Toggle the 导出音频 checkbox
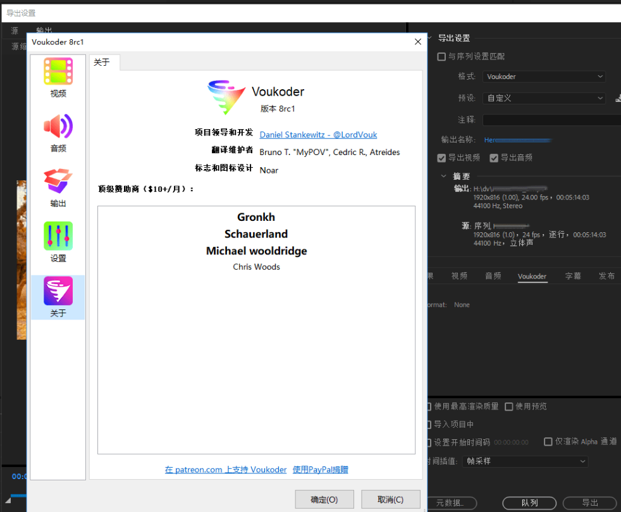The width and height of the screenshot is (621, 512). [493, 158]
